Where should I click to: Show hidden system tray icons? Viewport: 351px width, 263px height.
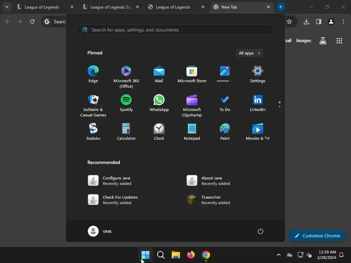279,255
